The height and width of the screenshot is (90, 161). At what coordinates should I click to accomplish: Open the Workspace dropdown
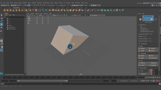tap(151, 3)
